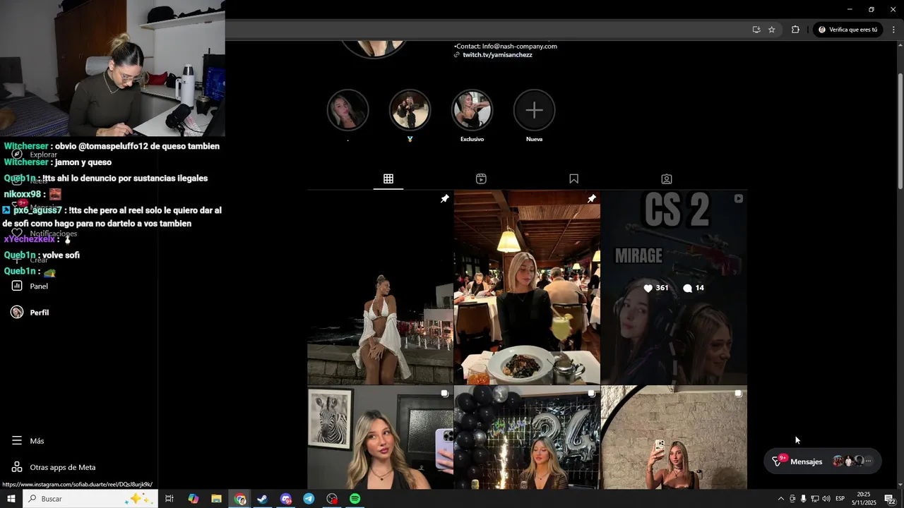The image size is (904, 508).
Task: Click the screen recording tray icon
Action: (x=792, y=499)
